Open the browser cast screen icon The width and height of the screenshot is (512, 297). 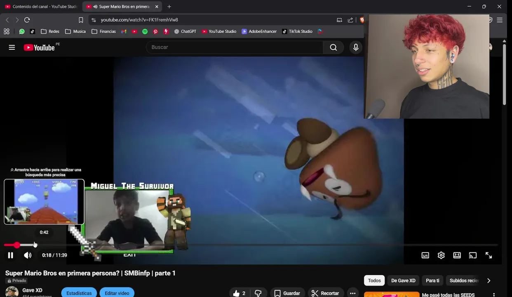[x=339, y=20]
